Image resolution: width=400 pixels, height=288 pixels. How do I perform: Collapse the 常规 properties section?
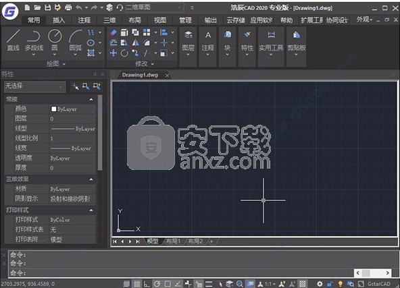coord(91,99)
